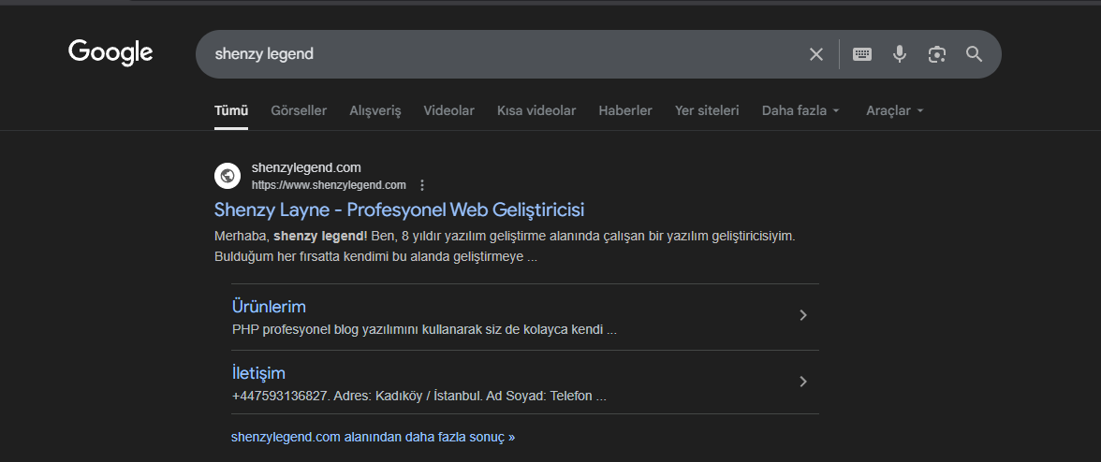Open the Ürünlerim sitelink

(269, 307)
